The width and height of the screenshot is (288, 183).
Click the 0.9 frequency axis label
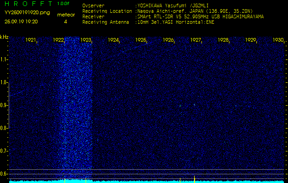[x=4, y=105]
